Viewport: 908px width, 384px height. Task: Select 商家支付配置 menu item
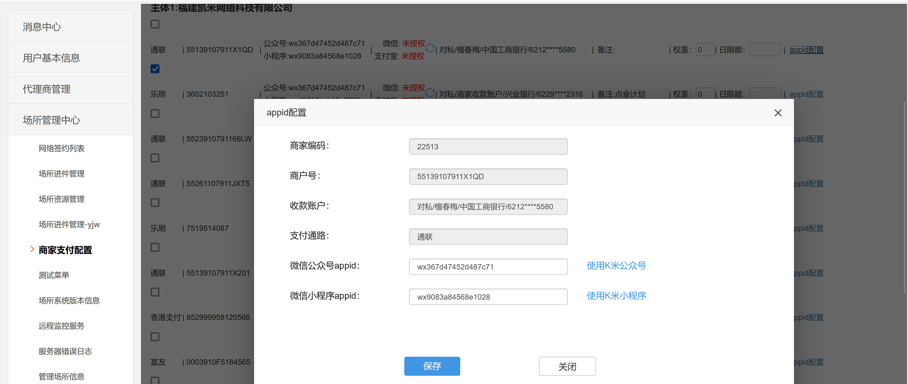[65, 250]
